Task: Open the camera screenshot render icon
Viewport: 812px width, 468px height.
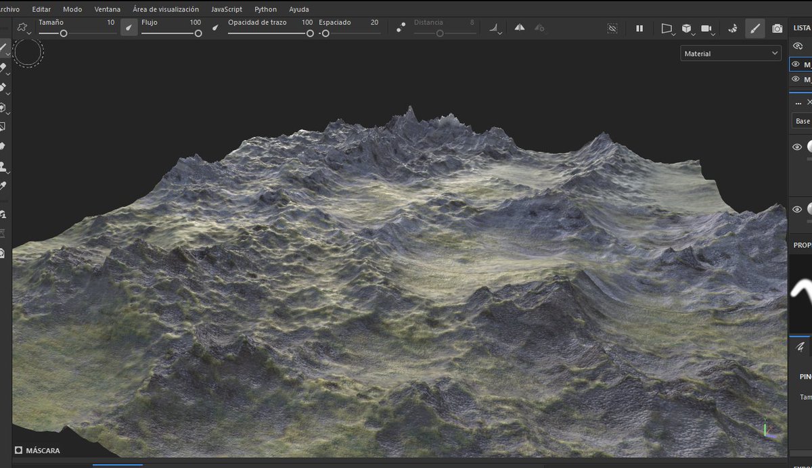Action: click(x=777, y=28)
